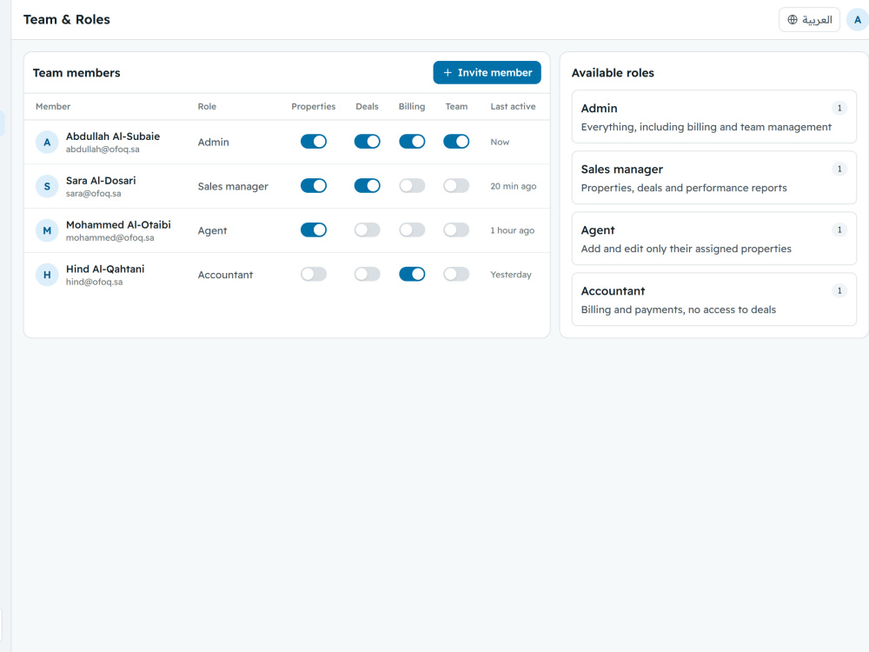869x652 pixels.
Task: Select the Accountant role card
Action: (x=713, y=300)
